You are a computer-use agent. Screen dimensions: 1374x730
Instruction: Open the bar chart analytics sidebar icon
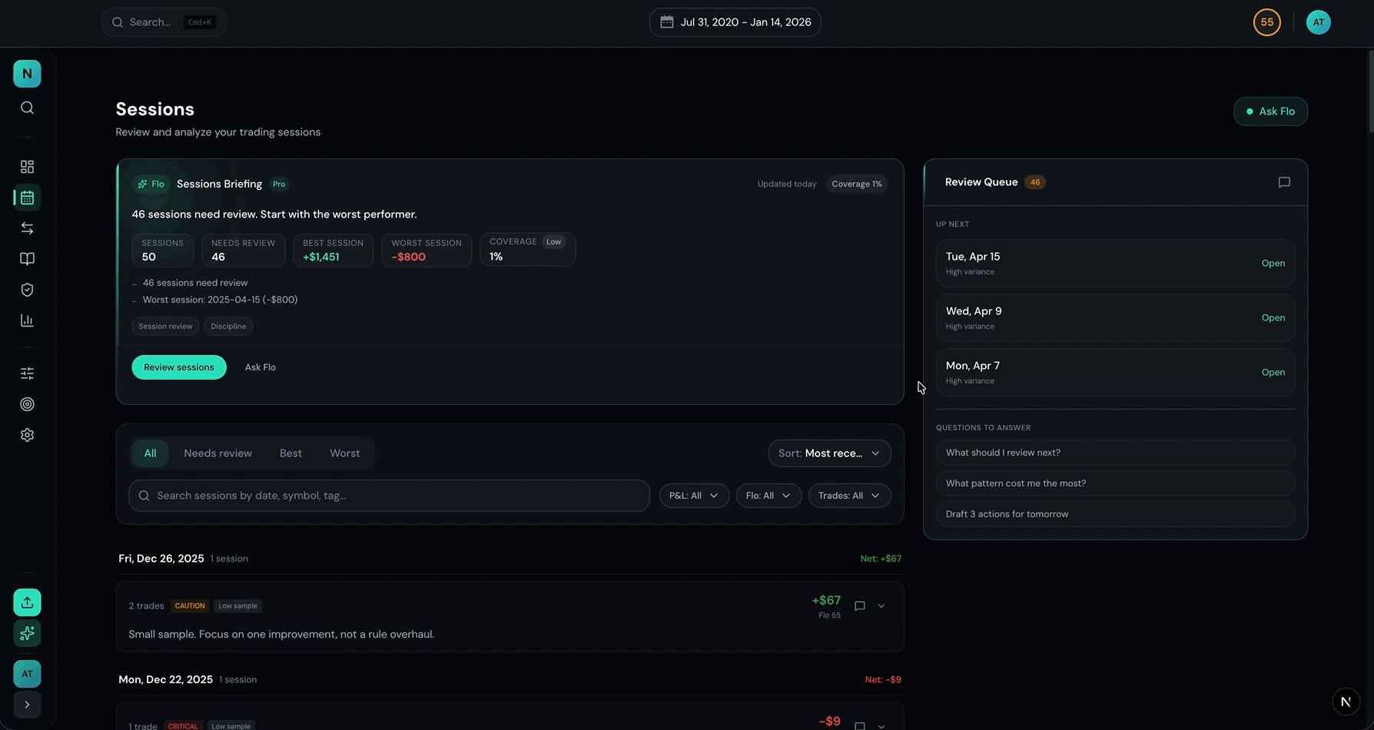pyautogui.click(x=27, y=320)
